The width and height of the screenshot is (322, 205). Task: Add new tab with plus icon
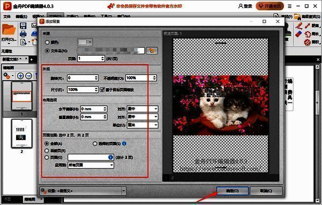click(32, 60)
